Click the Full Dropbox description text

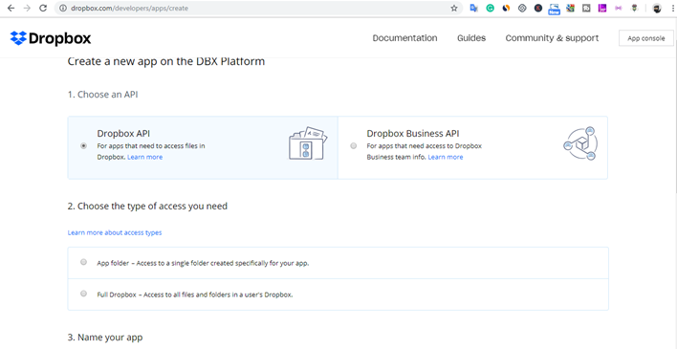point(195,294)
